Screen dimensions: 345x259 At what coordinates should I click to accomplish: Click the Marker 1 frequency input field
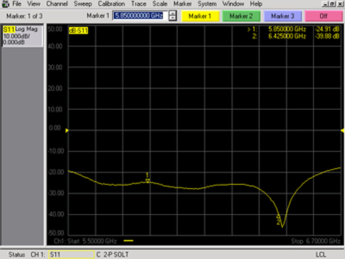[x=140, y=16]
